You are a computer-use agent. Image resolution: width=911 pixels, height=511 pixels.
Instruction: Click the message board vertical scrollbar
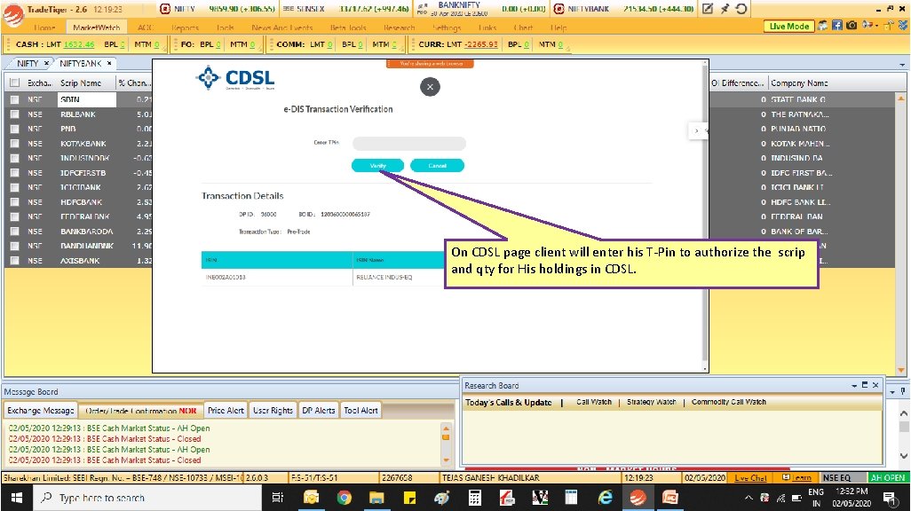(447, 444)
